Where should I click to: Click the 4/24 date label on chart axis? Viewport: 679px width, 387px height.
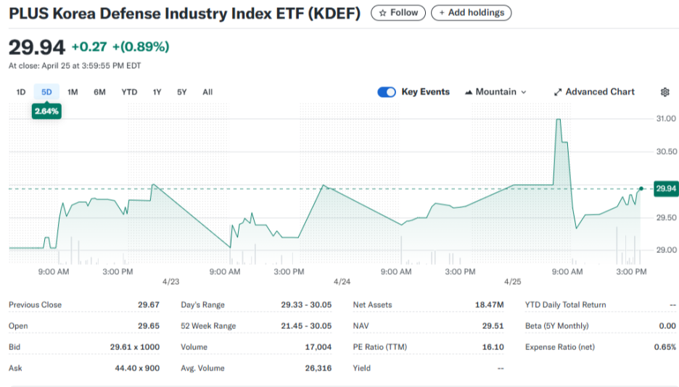[x=342, y=282]
